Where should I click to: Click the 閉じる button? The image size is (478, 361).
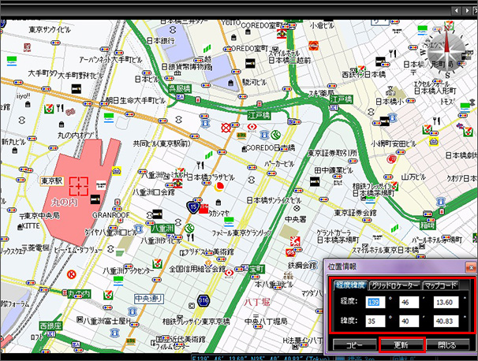[x=447, y=345]
